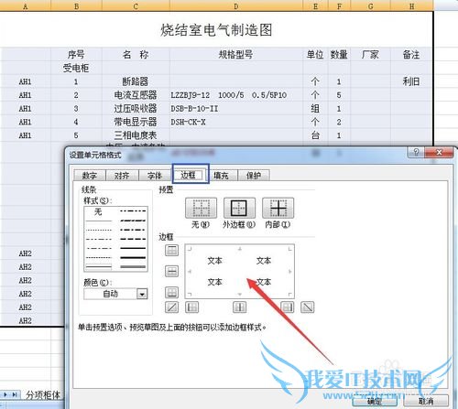Open the color (颜色) dropdown arrow
Image resolution: width=458 pixels, height=409 pixels.
point(142,294)
